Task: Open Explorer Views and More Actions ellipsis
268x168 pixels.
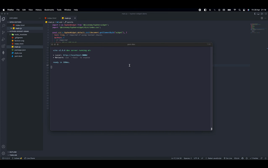Action: coord(40,18)
